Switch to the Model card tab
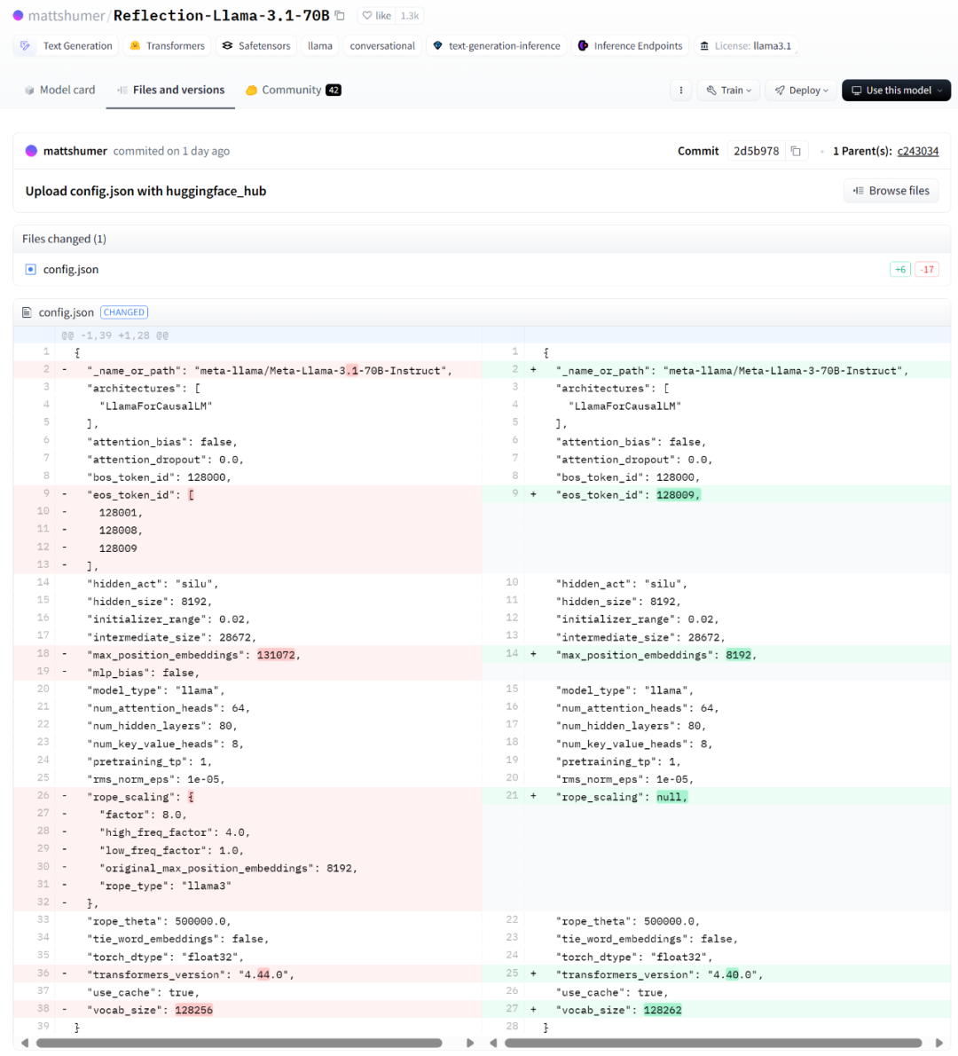 click(x=59, y=91)
